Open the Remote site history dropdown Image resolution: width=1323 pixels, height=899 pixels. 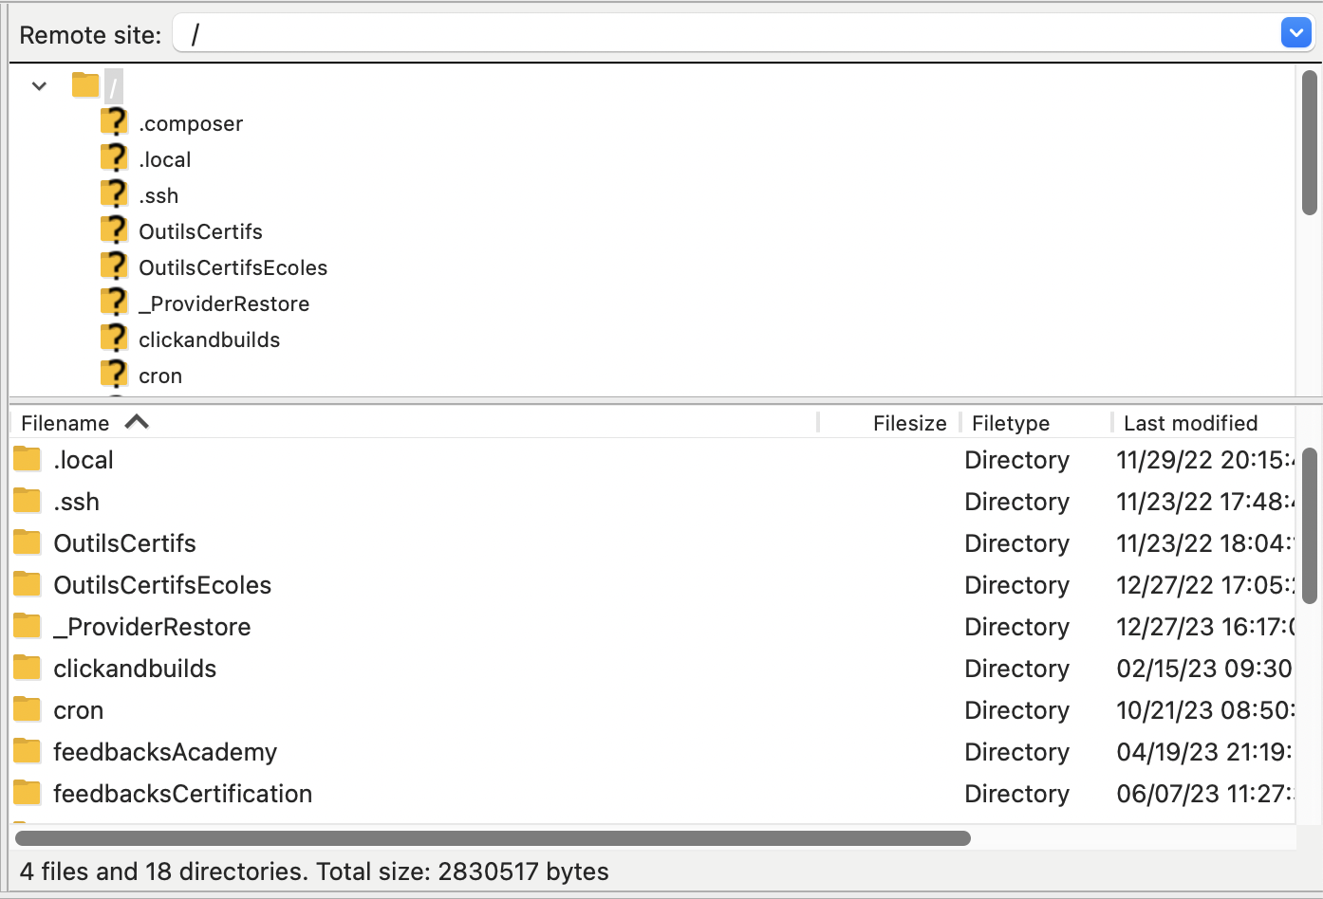(x=1295, y=32)
